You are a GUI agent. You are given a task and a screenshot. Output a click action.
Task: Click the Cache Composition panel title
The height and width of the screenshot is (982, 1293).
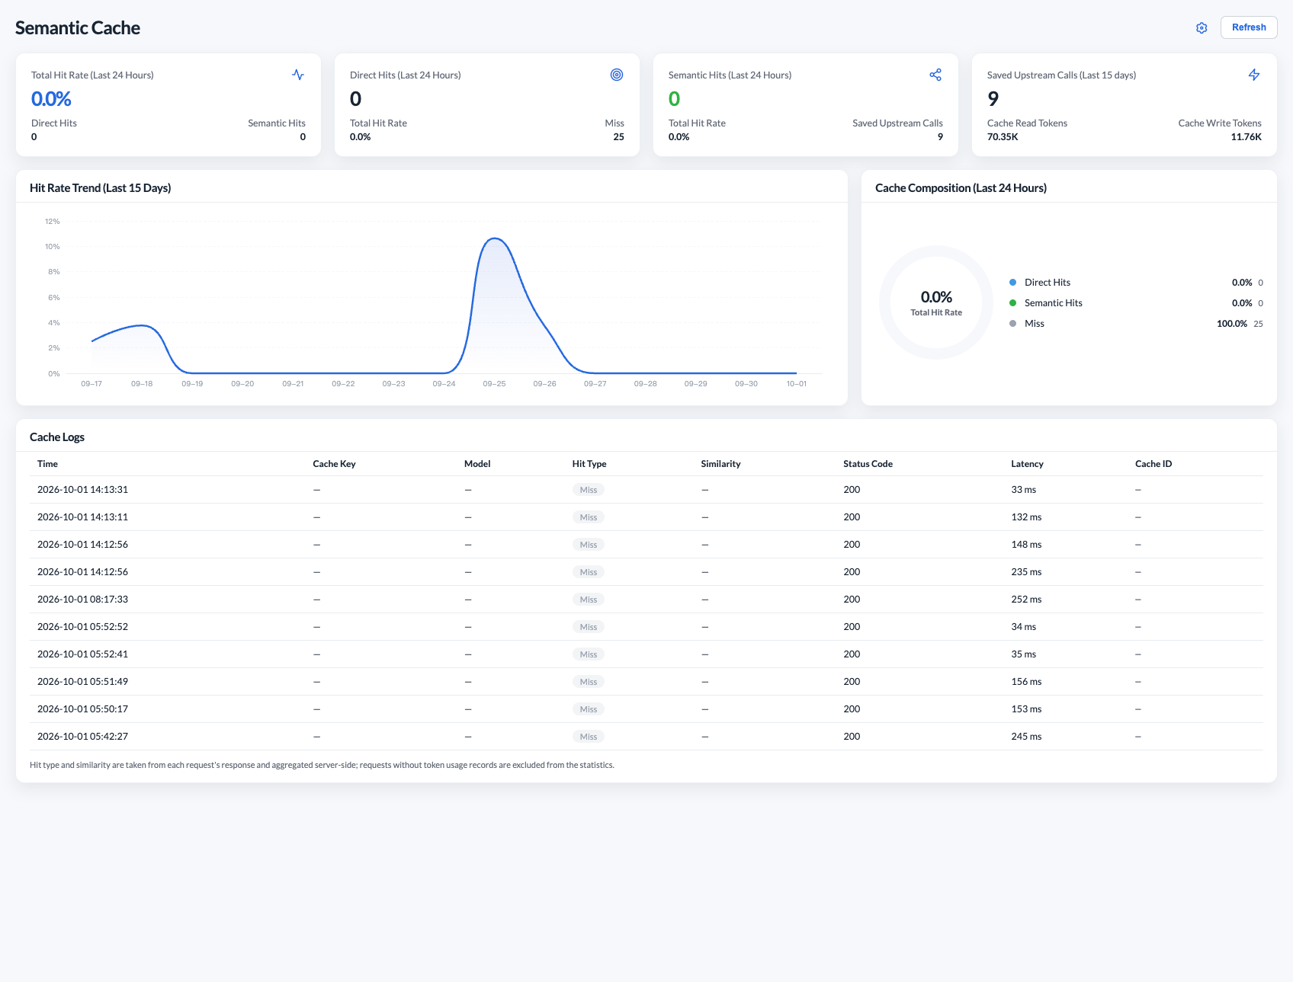pos(961,188)
